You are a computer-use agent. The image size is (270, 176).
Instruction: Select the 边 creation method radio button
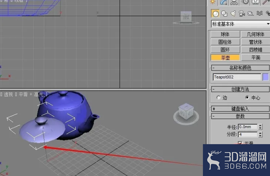[x=218, y=98]
